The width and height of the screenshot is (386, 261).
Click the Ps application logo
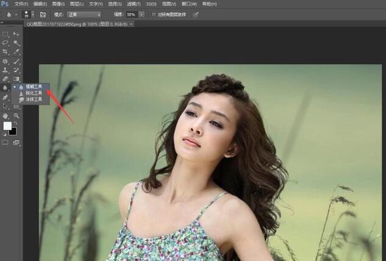[5, 4]
